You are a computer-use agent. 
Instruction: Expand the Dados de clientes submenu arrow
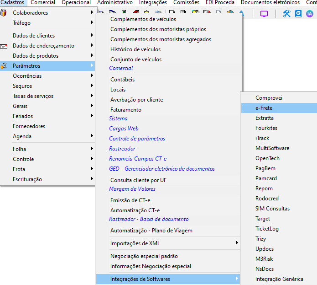[x=92, y=35]
